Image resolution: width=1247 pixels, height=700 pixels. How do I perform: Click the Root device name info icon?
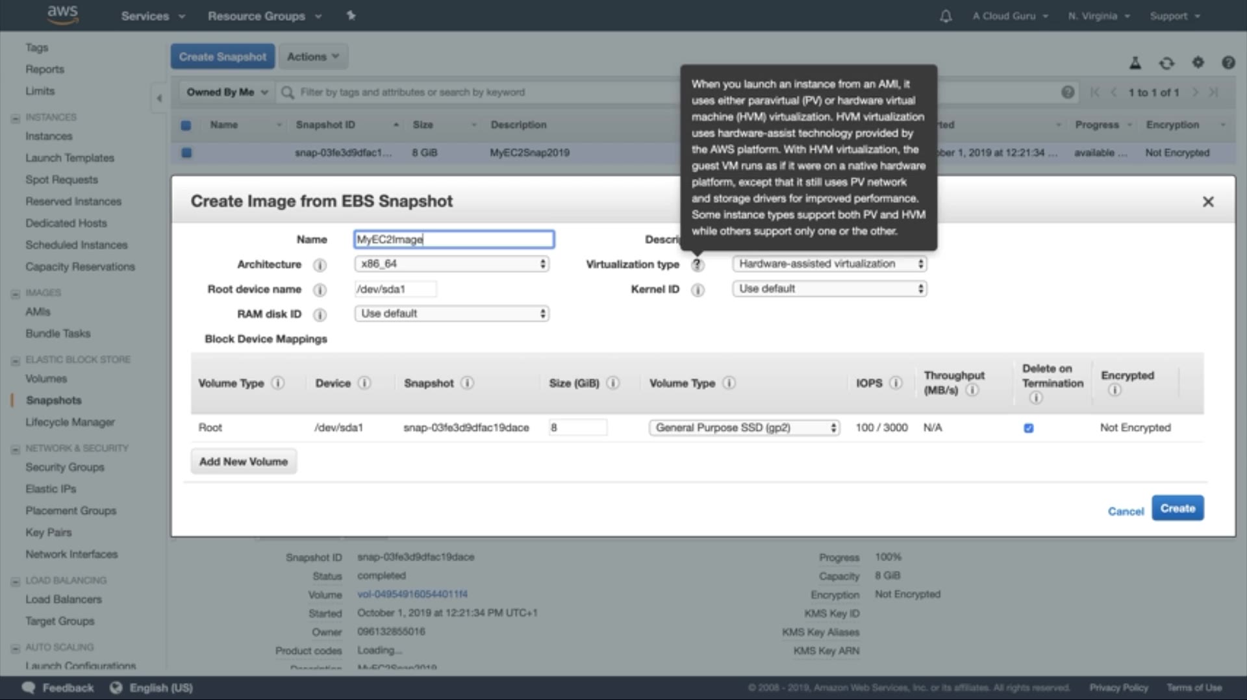[x=320, y=290]
